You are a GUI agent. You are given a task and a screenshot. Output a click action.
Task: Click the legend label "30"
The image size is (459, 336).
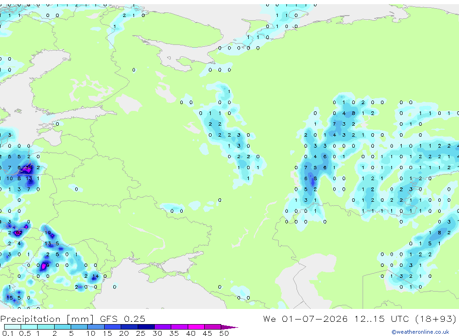pyautogui.click(x=157, y=333)
